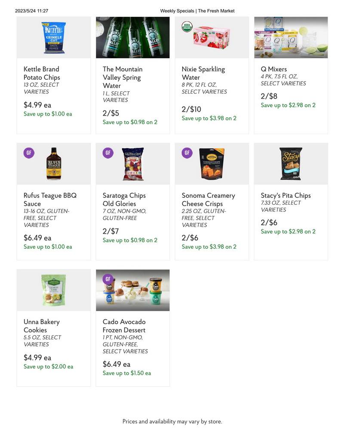The height and width of the screenshot is (447, 344).
Task: Open the Q Mixers product photo
Action: point(291,38)
